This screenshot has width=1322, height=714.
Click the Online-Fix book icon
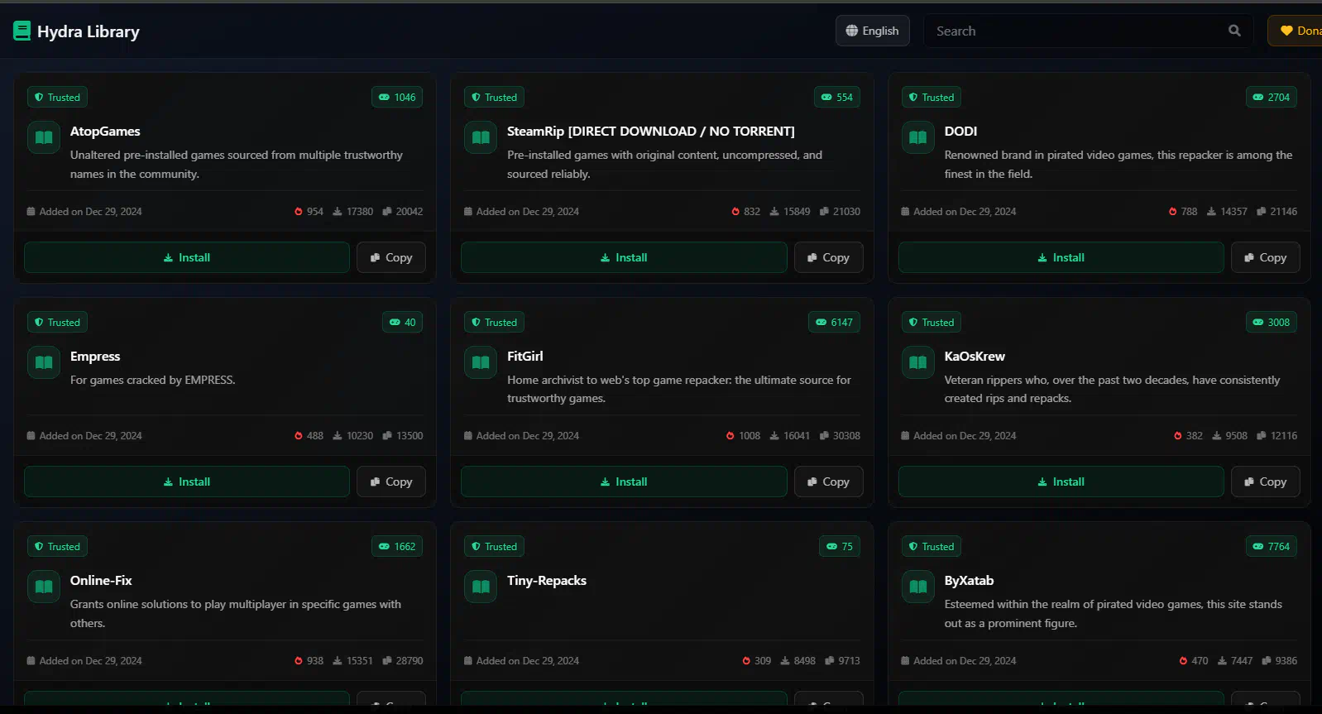tap(44, 587)
